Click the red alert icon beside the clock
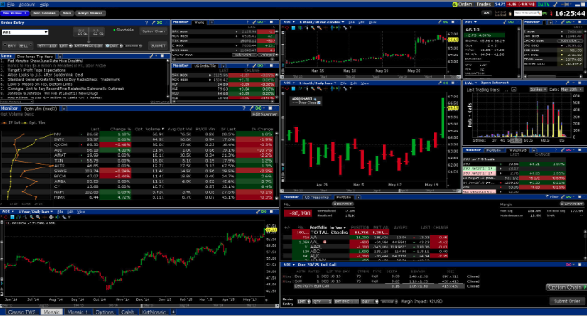587x316 pixels. [x=551, y=13]
